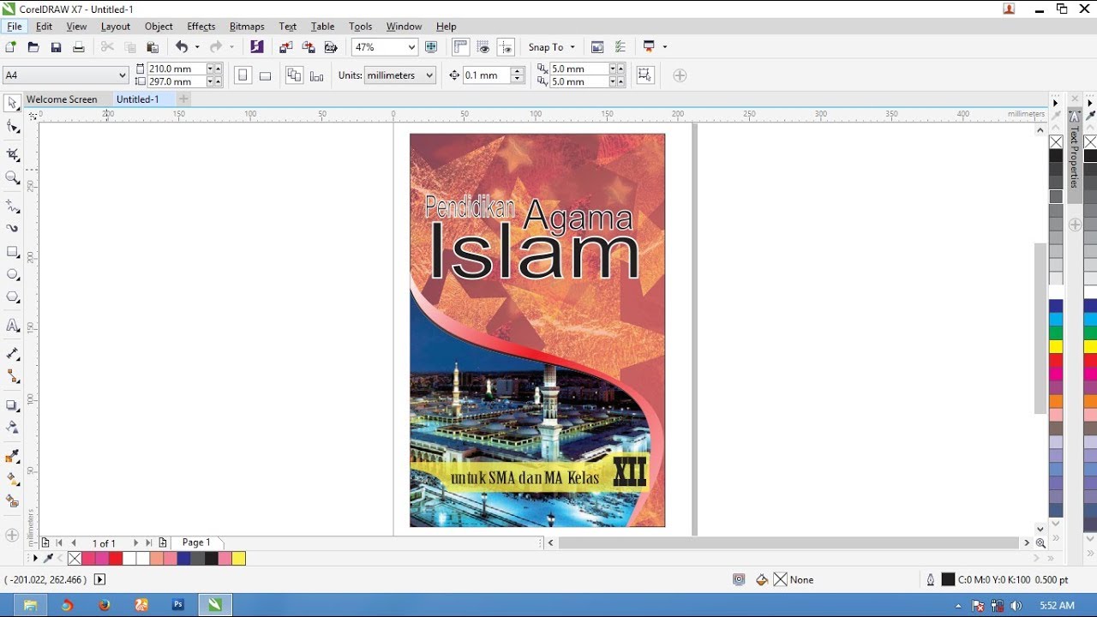Open the File menu

pyautogui.click(x=15, y=27)
